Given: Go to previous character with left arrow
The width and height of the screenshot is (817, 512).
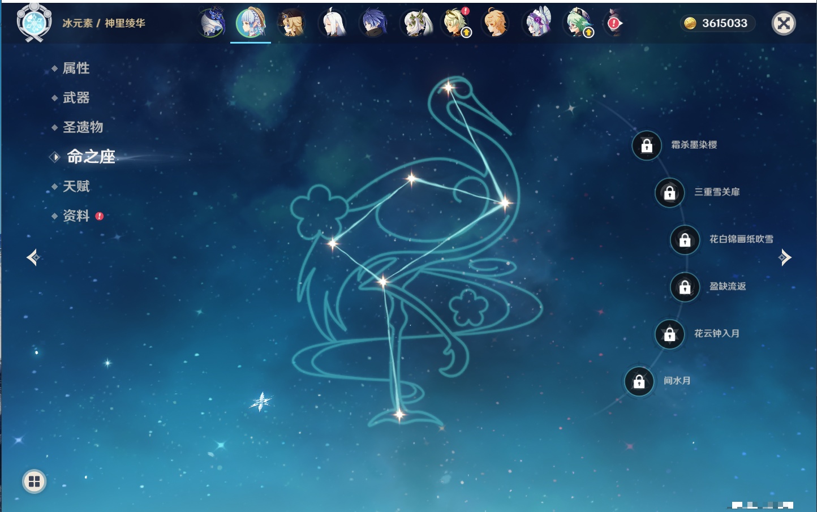Looking at the screenshot, I should 33,257.
